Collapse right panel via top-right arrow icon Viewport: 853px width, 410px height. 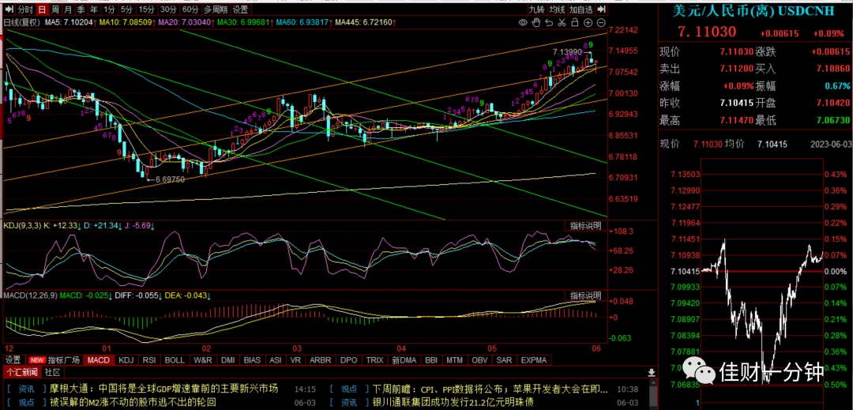pos(601,9)
